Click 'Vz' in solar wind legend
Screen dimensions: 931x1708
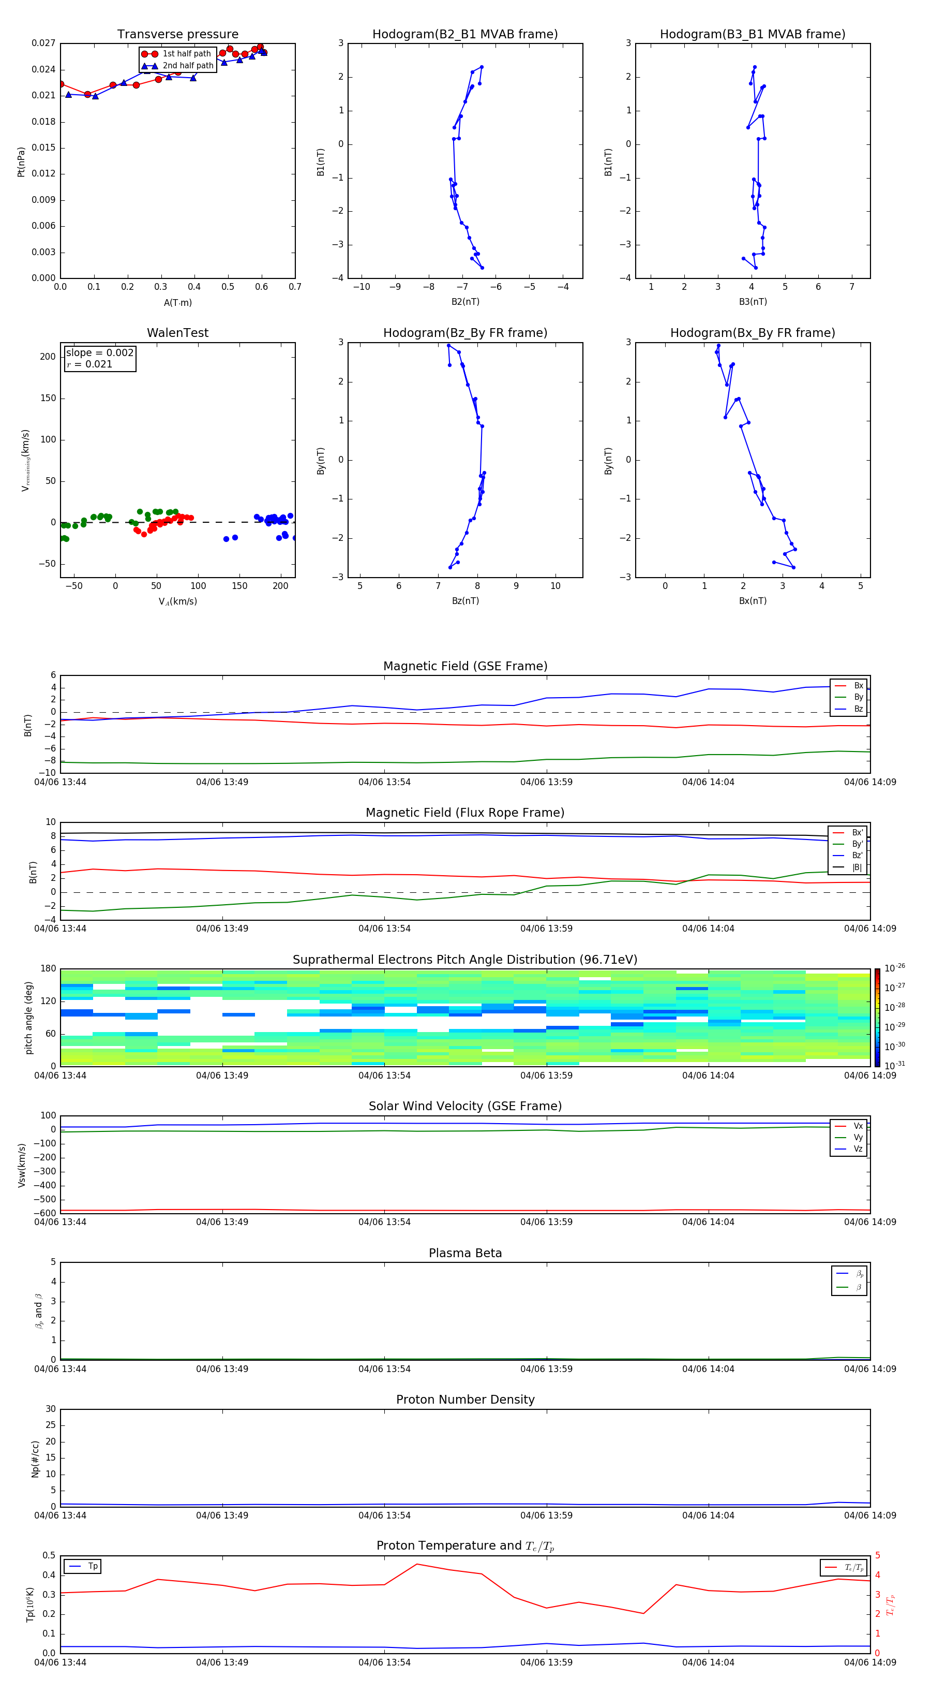[x=858, y=1149]
